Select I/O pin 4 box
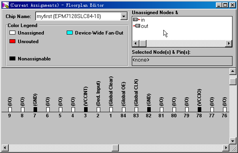The image size is (238, 153). coord(73,109)
